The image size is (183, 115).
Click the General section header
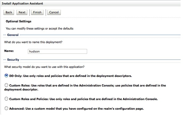[x=13, y=35]
